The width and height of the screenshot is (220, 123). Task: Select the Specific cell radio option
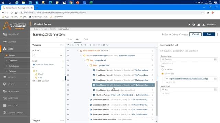163,74
